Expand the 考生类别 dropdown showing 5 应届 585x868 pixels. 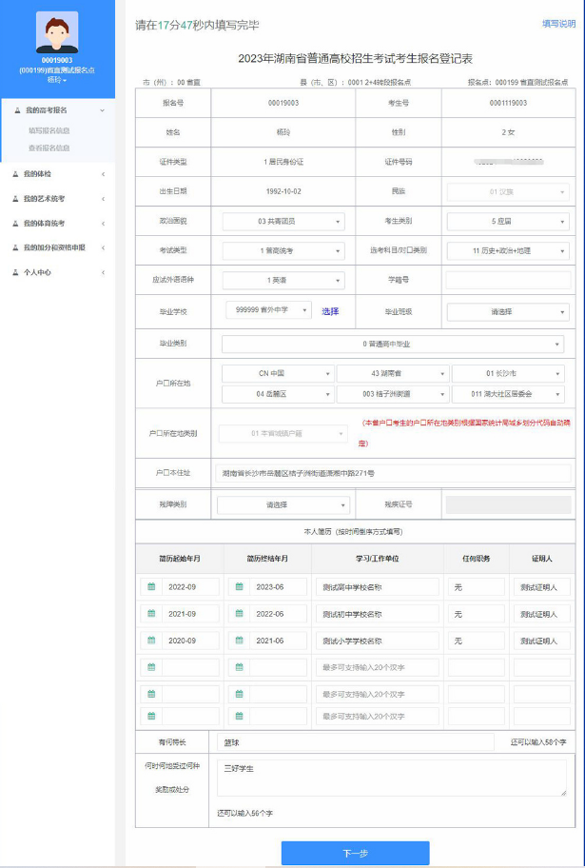tap(507, 222)
